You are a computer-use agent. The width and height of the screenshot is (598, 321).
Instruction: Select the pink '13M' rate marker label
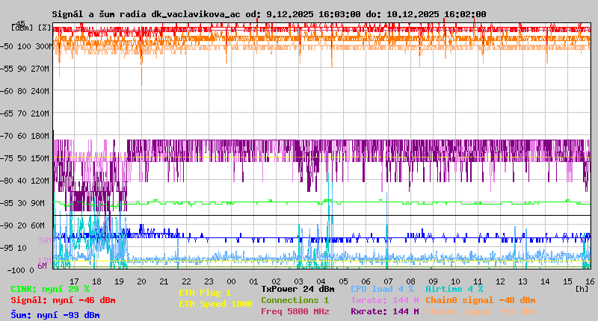pos(45,261)
